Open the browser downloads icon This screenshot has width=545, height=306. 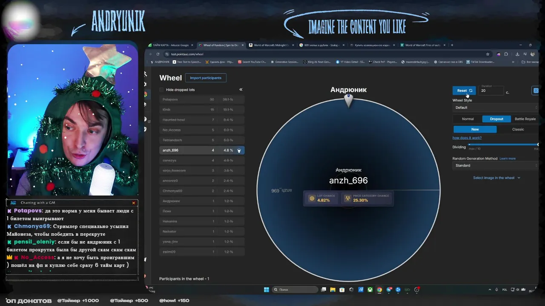(x=517, y=54)
